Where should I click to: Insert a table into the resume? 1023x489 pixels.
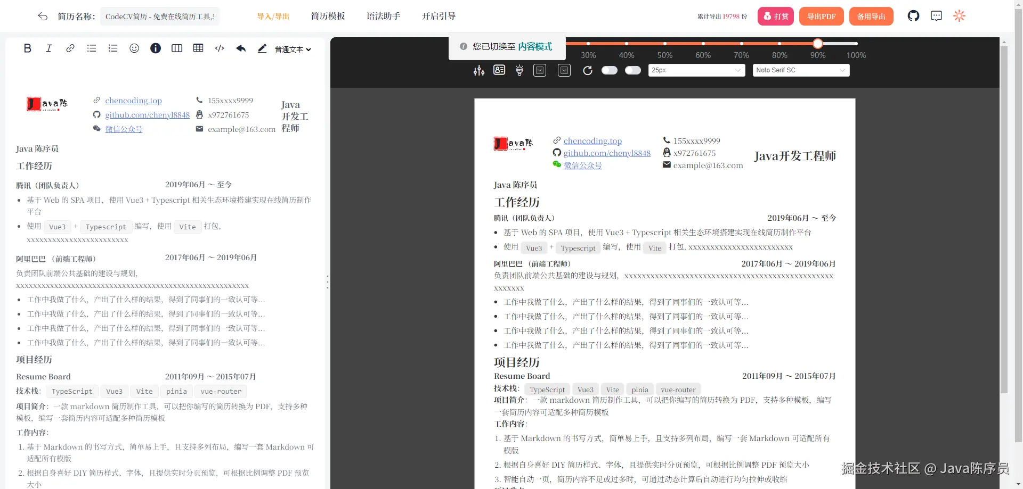pyautogui.click(x=198, y=48)
